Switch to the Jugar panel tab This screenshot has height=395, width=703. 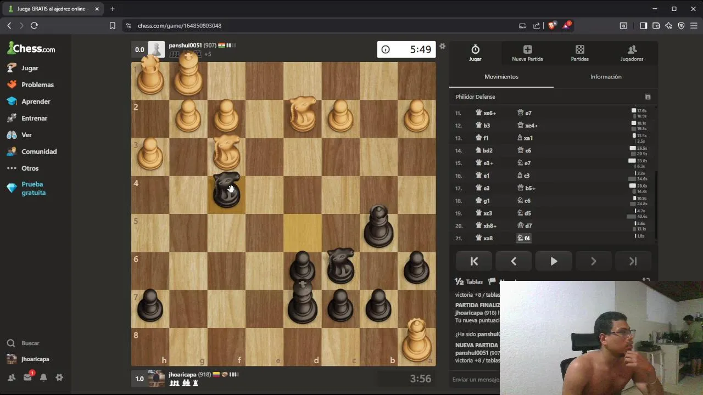tap(475, 53)
